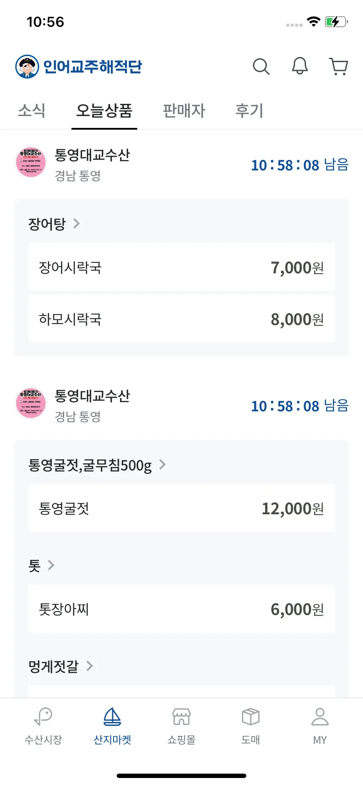Expand the 톳 category chevron
363x785 pixels.
(51, 565)
